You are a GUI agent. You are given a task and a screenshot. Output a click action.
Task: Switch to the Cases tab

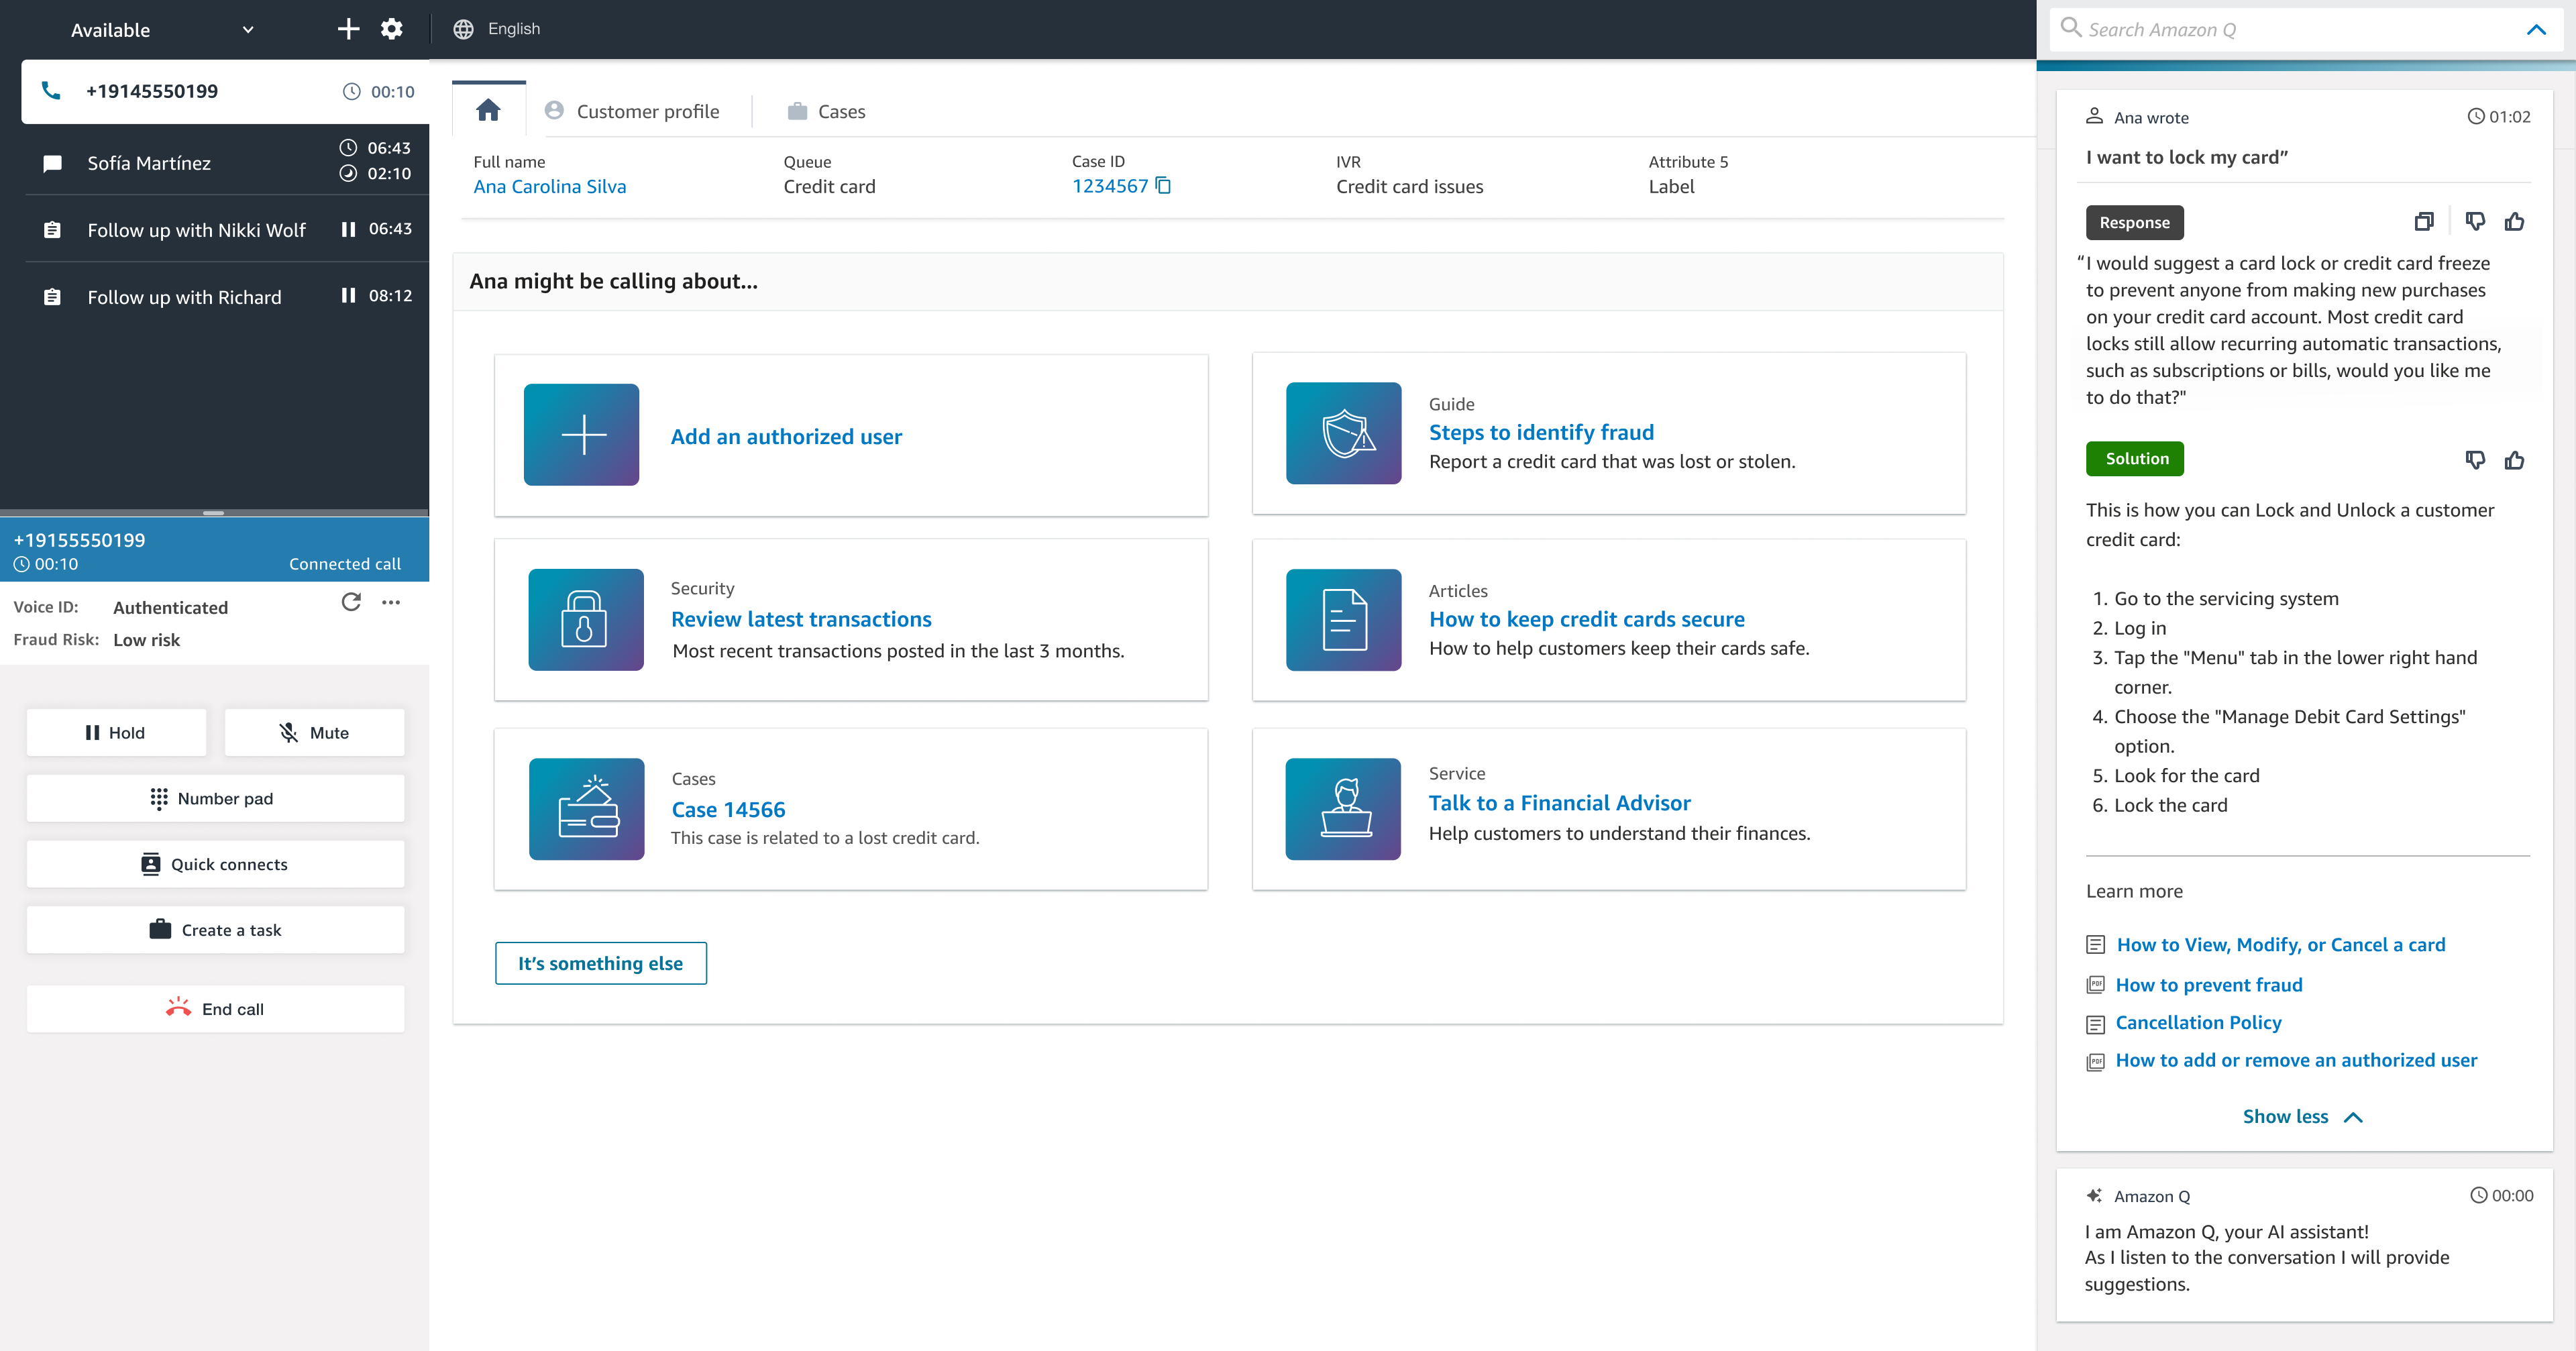click(x=840, y=111)
